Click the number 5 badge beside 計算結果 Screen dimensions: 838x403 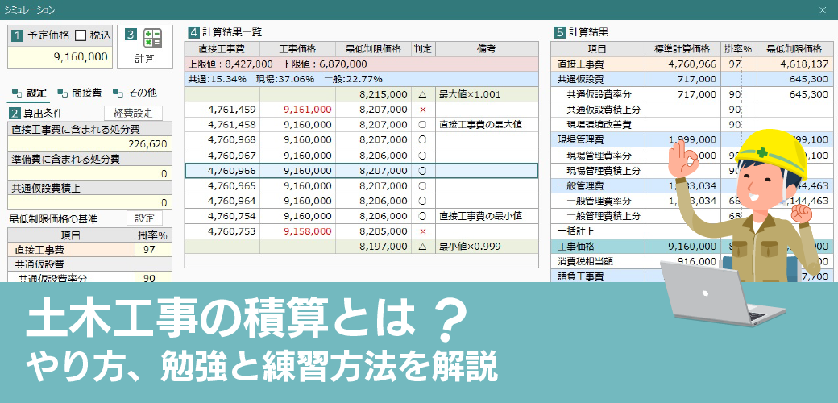[560, 33]
